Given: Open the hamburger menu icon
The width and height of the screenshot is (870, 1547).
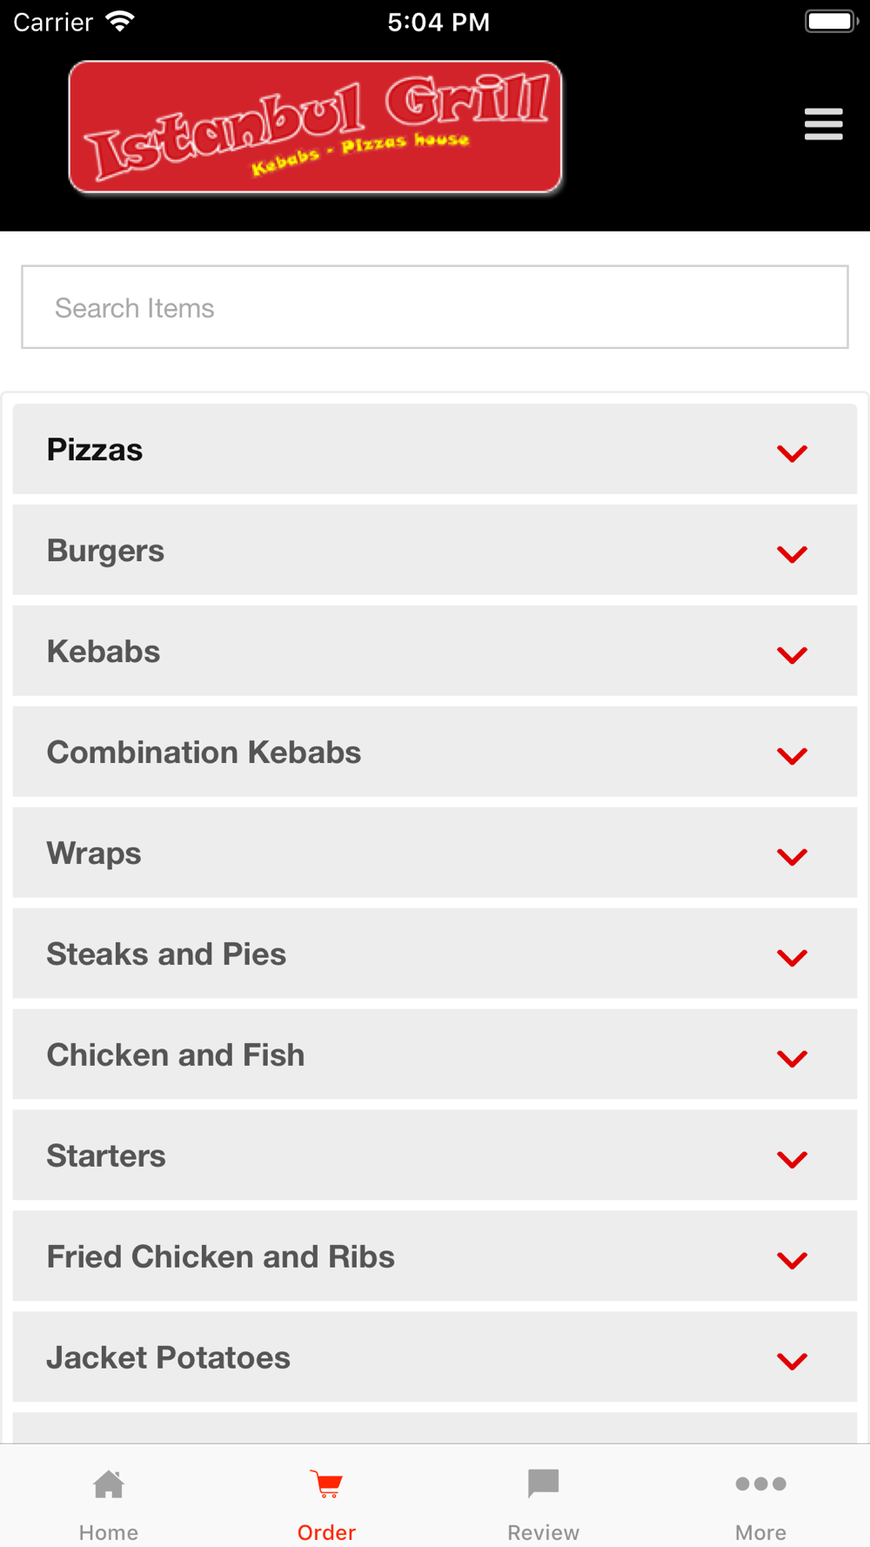Looking at the screenshot, I should tap(823, 124).
